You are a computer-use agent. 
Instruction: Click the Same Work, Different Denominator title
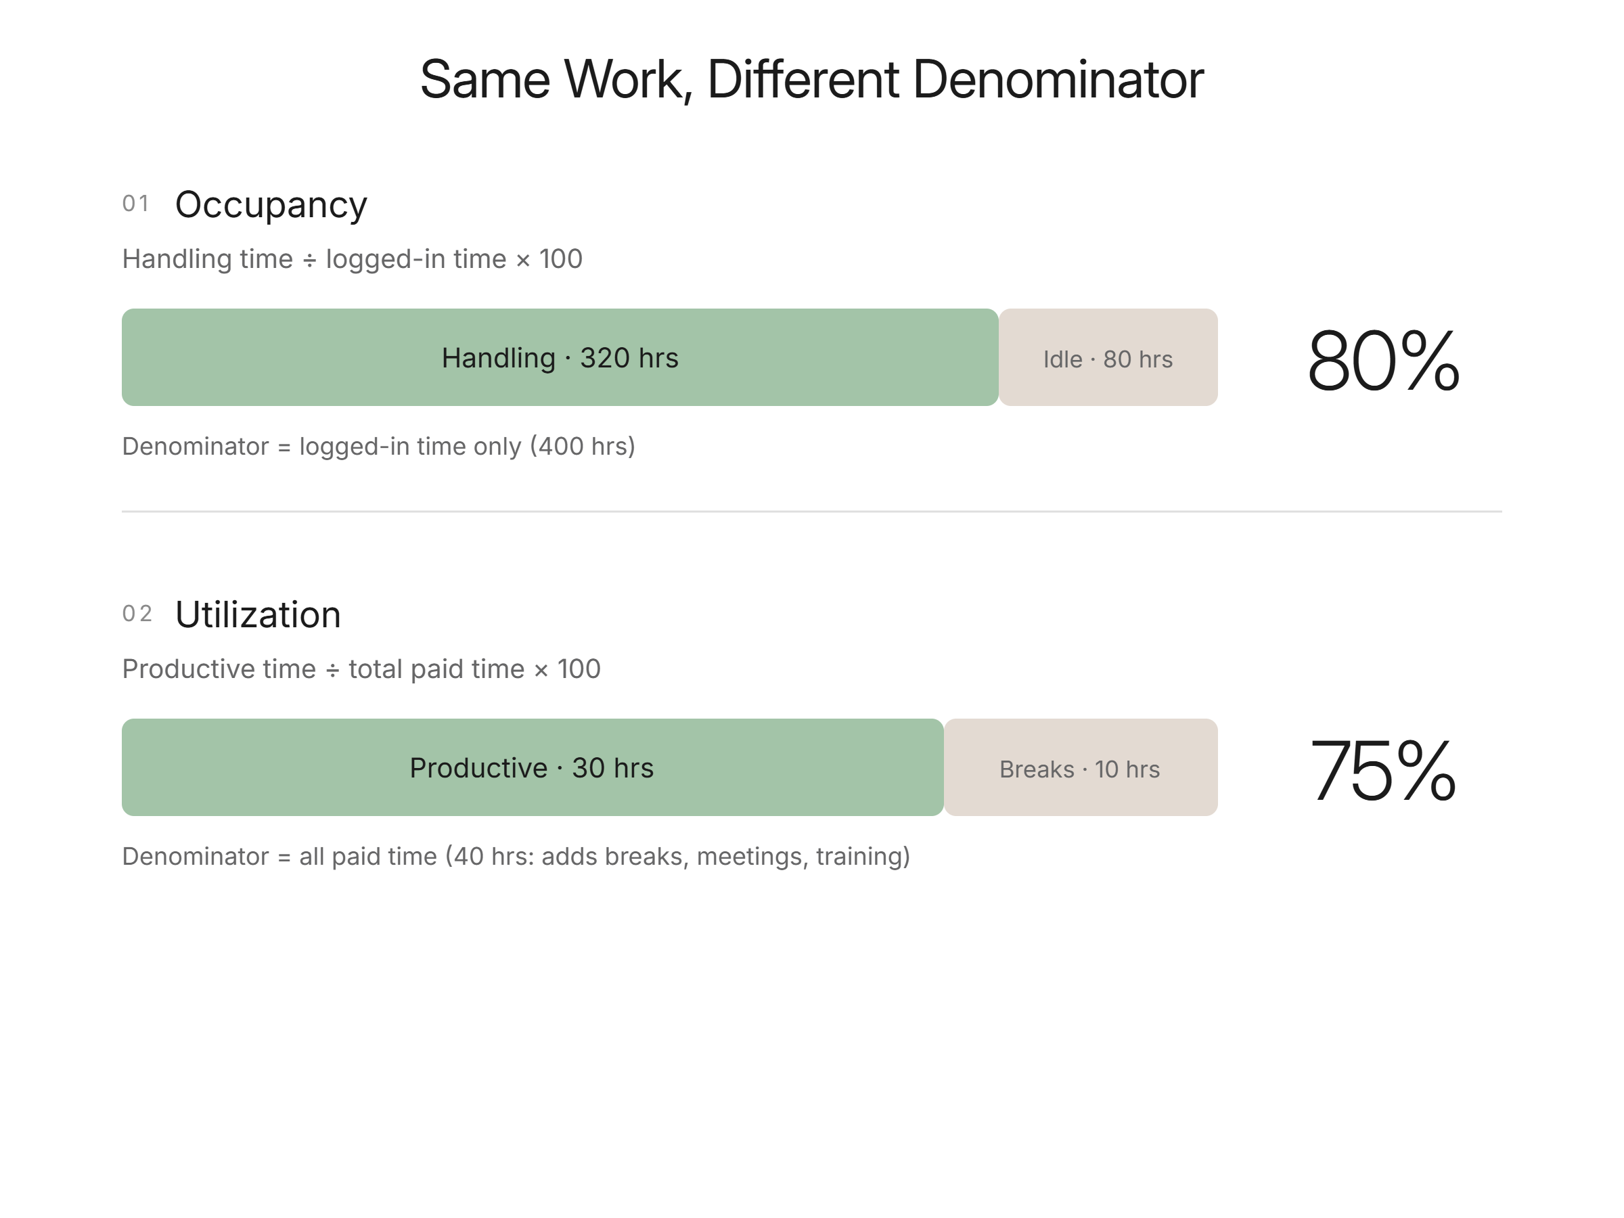point(811,79)
